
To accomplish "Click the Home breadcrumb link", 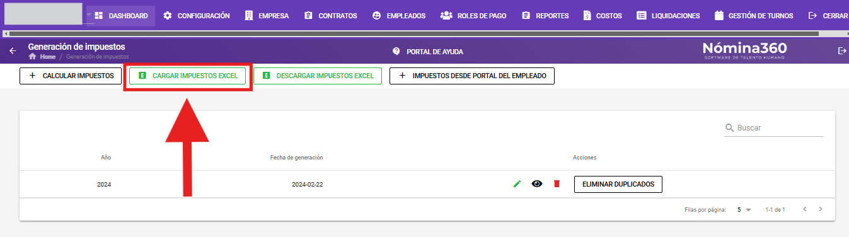I will [42, 57].
